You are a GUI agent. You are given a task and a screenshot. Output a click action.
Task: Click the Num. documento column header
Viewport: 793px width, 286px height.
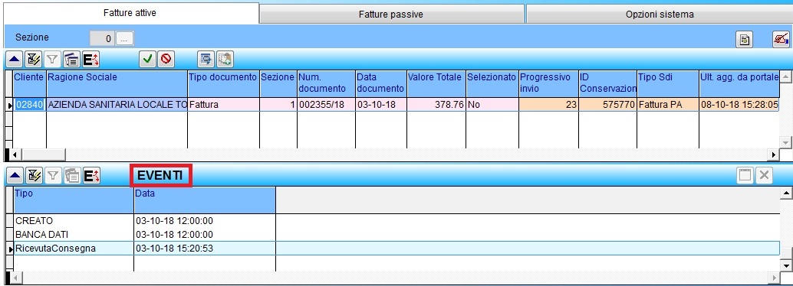coord(326,83)
